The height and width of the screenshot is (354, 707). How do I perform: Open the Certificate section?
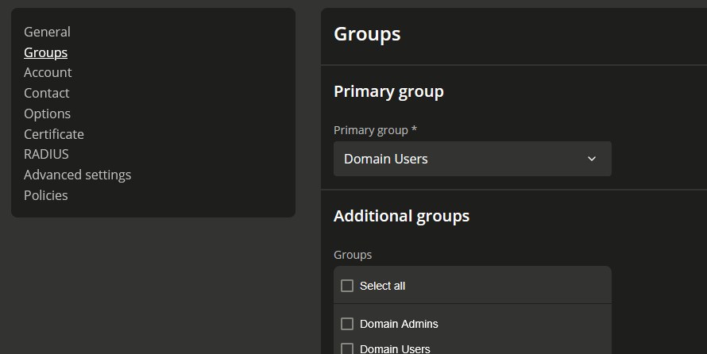point(54,134)
